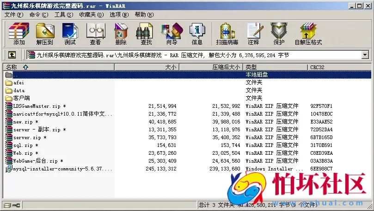Click the mysql-installer file icon

click(9, 169)
